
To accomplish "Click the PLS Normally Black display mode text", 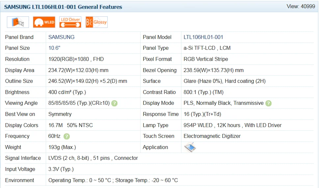I will point(223,103).
